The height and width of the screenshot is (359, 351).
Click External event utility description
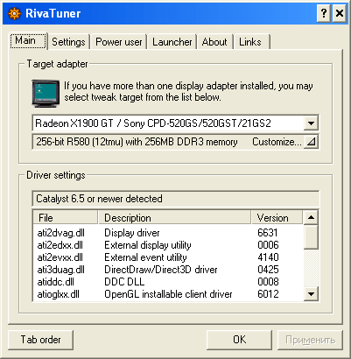[x=145, y=257]
